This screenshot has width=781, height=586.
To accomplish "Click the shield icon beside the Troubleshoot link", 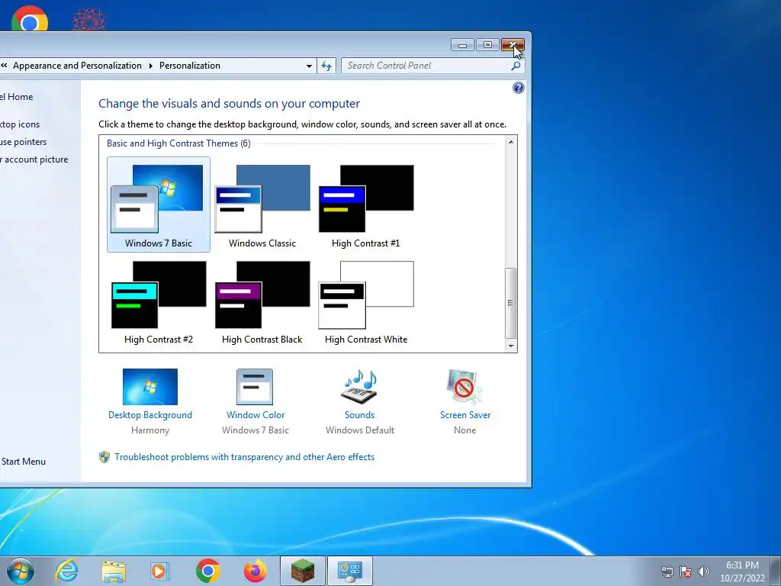I will (104, 457).
